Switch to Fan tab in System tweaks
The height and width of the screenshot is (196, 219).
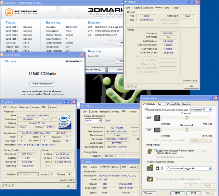click(161, 104)
